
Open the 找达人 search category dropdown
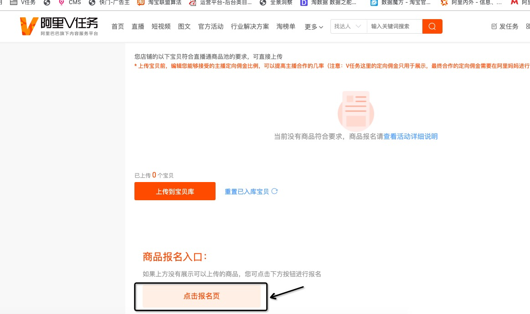(x=348, y=26)
